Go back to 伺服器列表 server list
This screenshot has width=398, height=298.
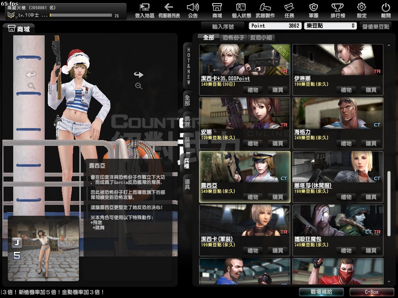pyautogui.click(x=169, y=10)
